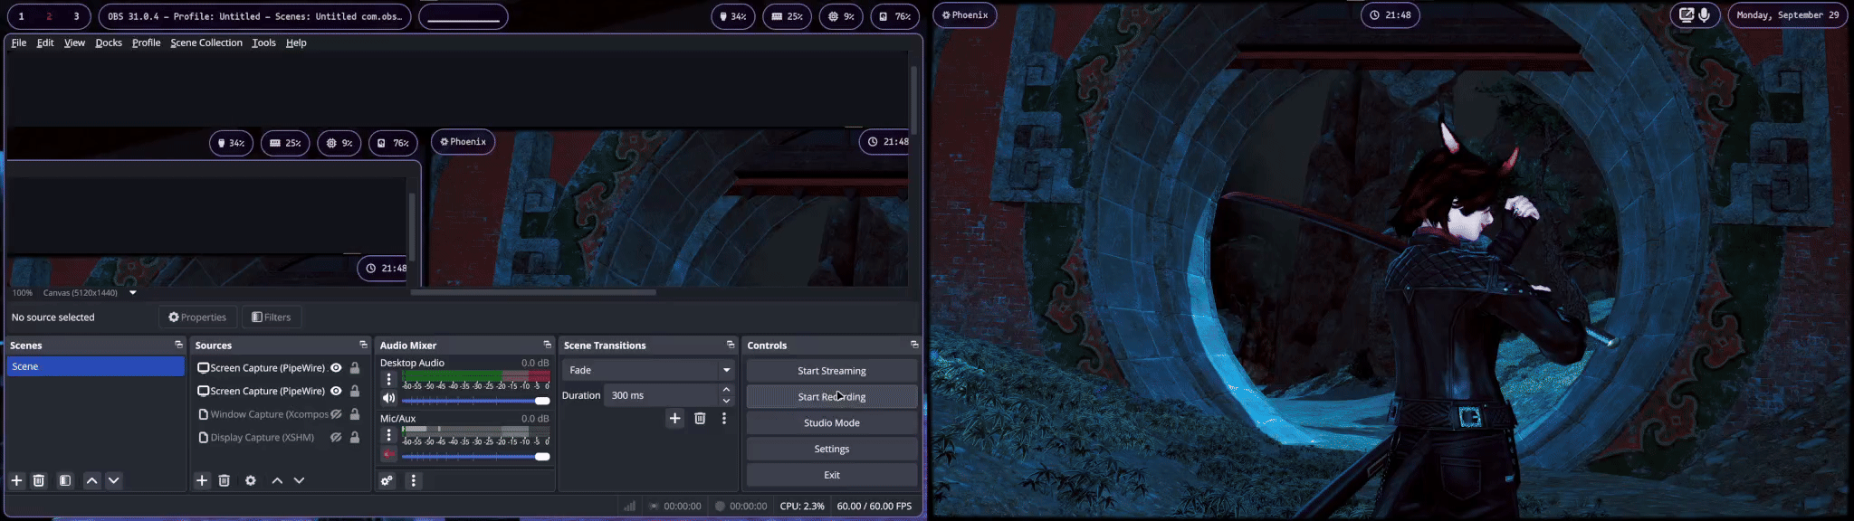Open Desktop Audio three-dot options menu
Viewport: 1854px width, 521px height.
(389, 380)
